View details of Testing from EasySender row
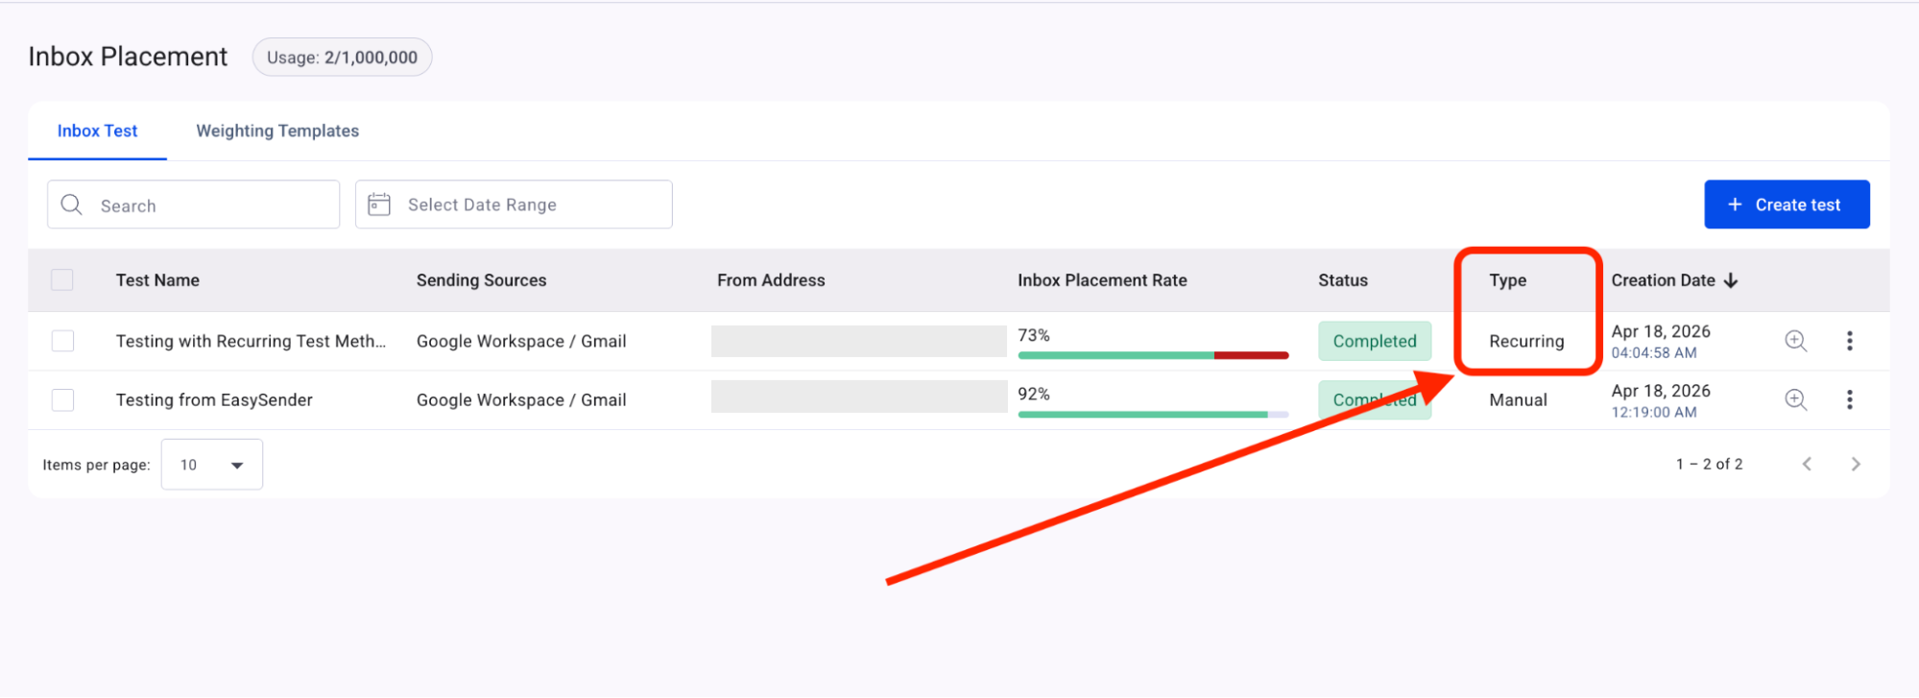This screenshot has height=698, width=1919. (x=1795, y=399)
